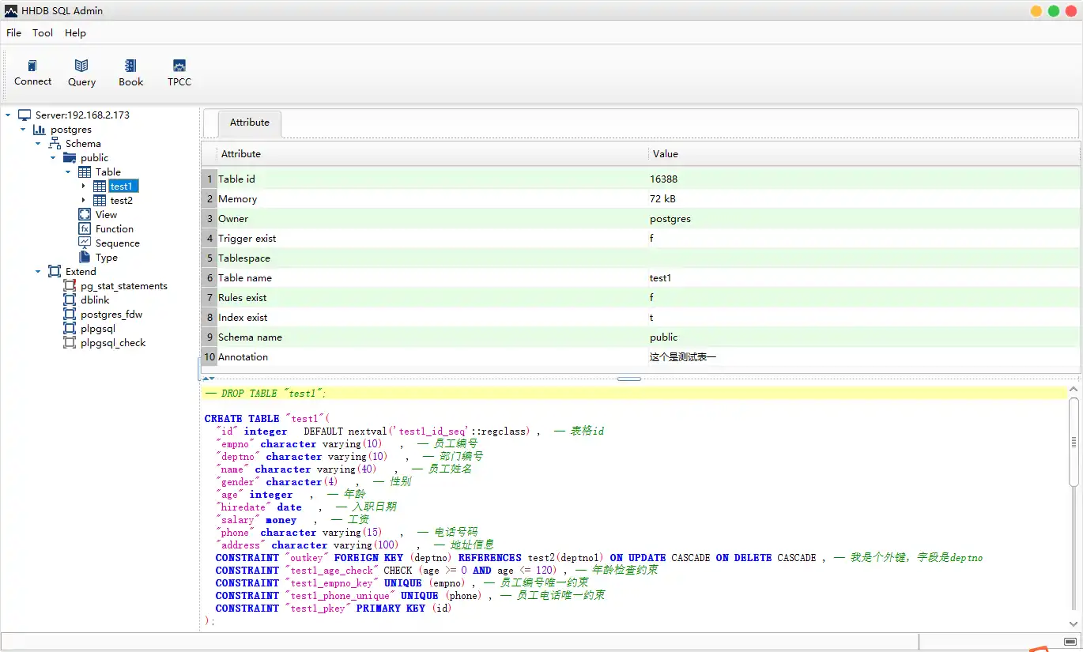This screenshot has height=652, width=1083.
Task: Select the View node icon
Action: click(85, 215)
